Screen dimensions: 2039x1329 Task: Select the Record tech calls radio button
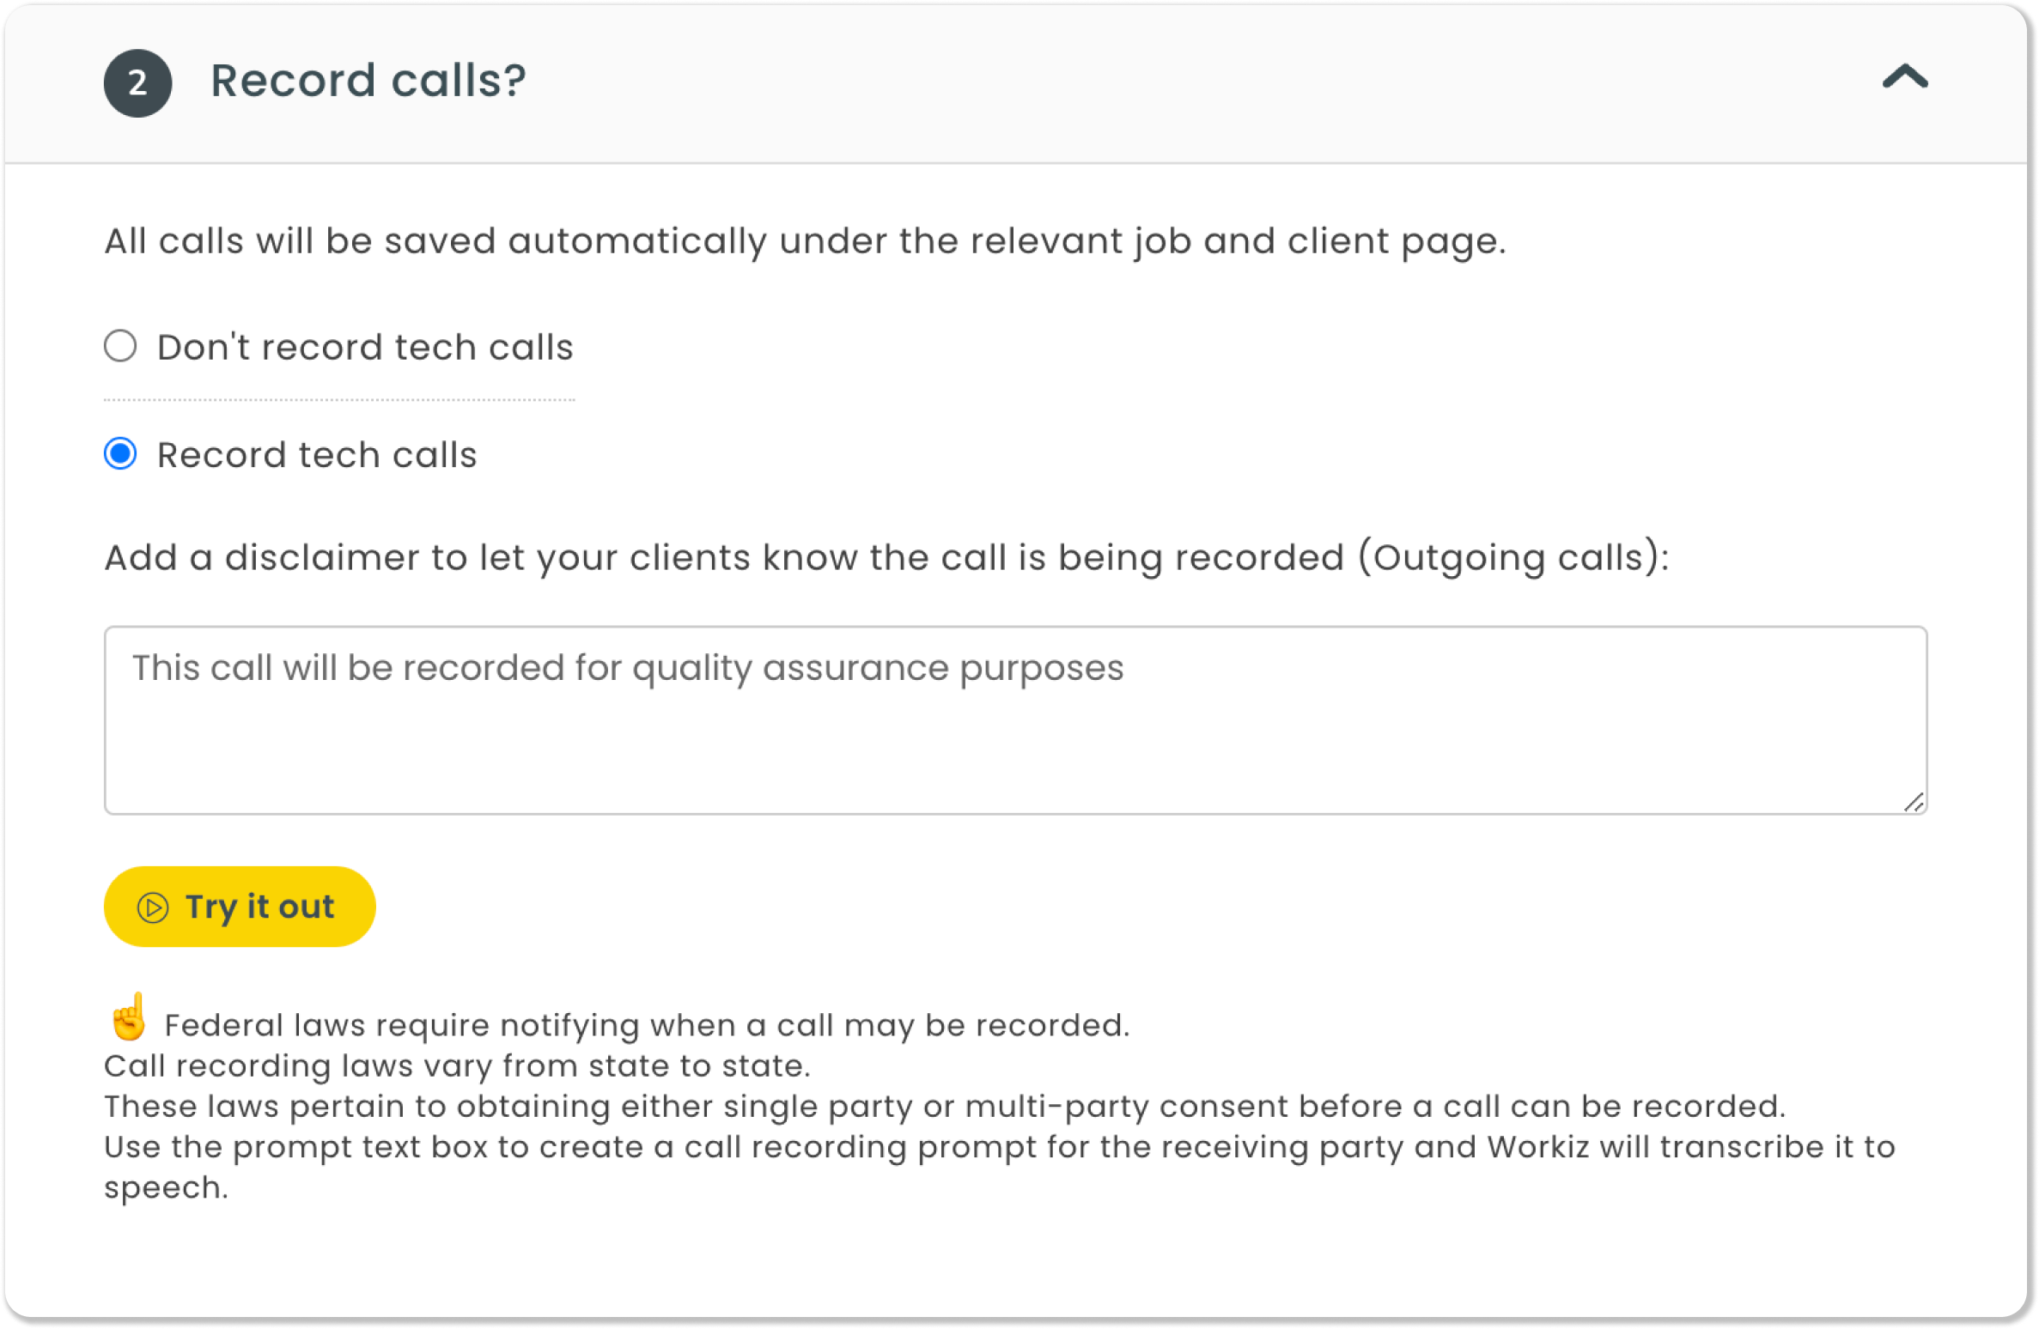[x=120, y=453]
